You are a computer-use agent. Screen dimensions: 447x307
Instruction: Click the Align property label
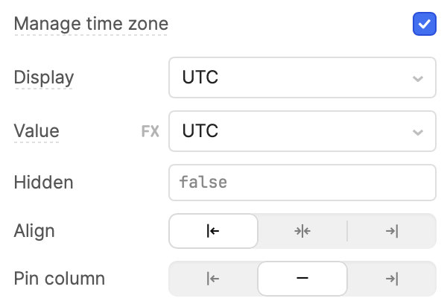(x=34, y=231)
